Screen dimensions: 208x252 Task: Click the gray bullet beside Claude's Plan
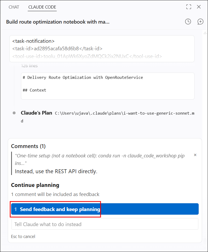click(14, 113)
